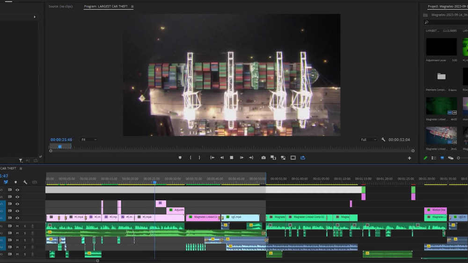Screen dimensions: 468x263
Task: Switch to Source (no clips) tab
Action: click(60, 6)
